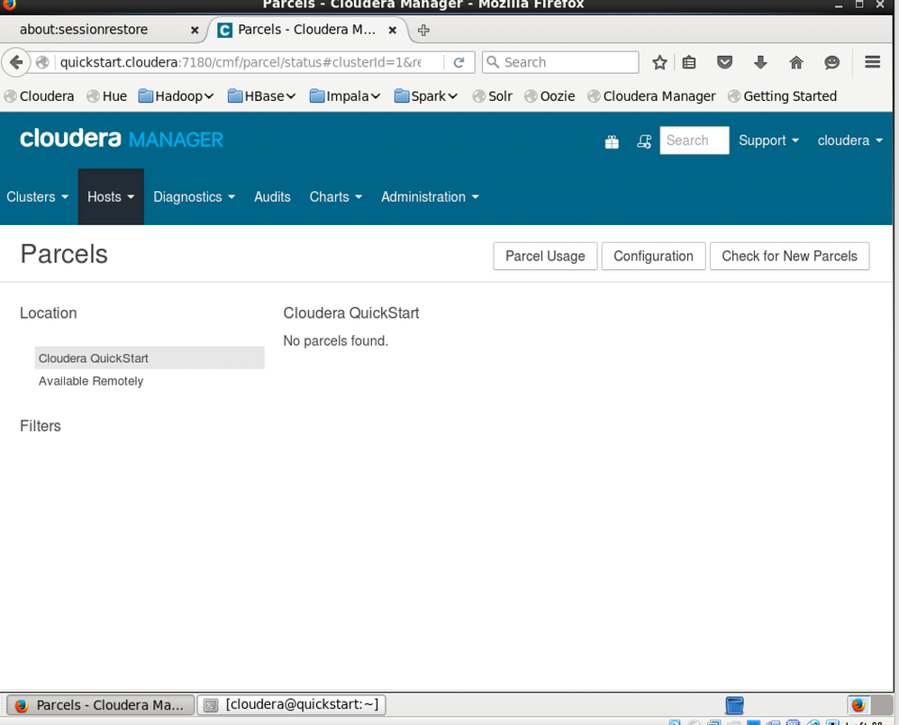Click Check for New Parcels button

tap(789, 256)
